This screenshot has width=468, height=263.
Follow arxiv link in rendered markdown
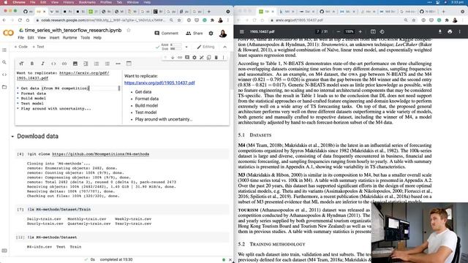click(x=159, y=83)
